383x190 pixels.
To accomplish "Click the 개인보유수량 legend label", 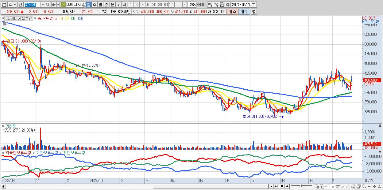I will click(74, 152).
